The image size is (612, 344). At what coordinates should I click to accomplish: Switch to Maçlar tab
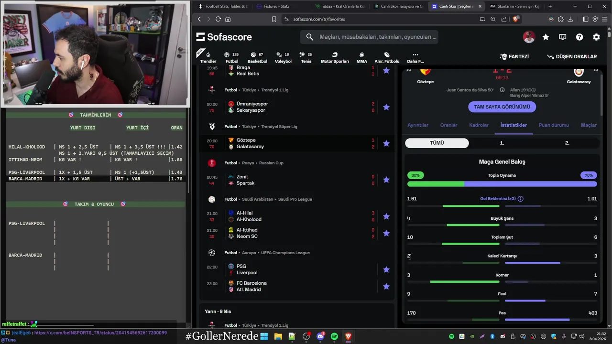coord(589,125)
